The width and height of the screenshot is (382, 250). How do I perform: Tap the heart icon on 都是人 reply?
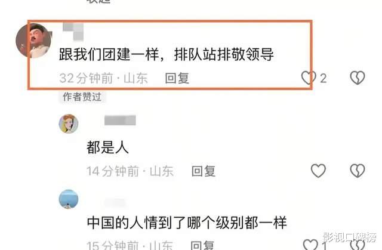point(318,171)
